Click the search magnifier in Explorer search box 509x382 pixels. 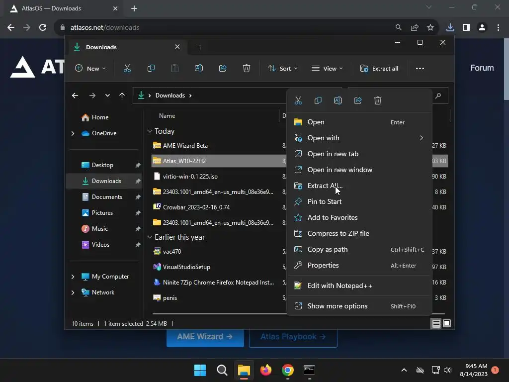(438, 95)
